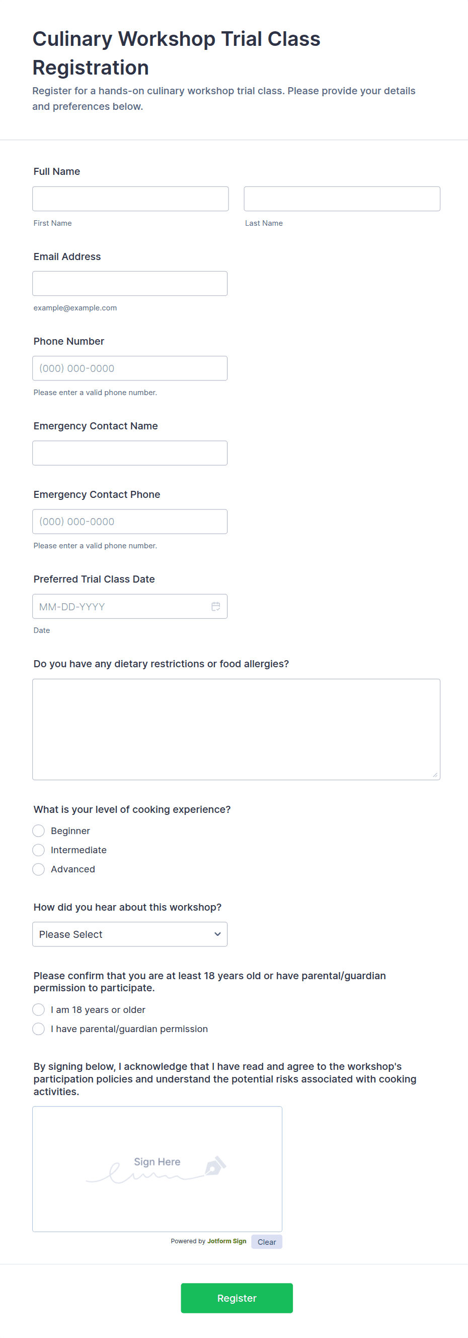468x1338 pixels.
Task: Open the Jotform Sign link
Action: (x=227, y=1241)
